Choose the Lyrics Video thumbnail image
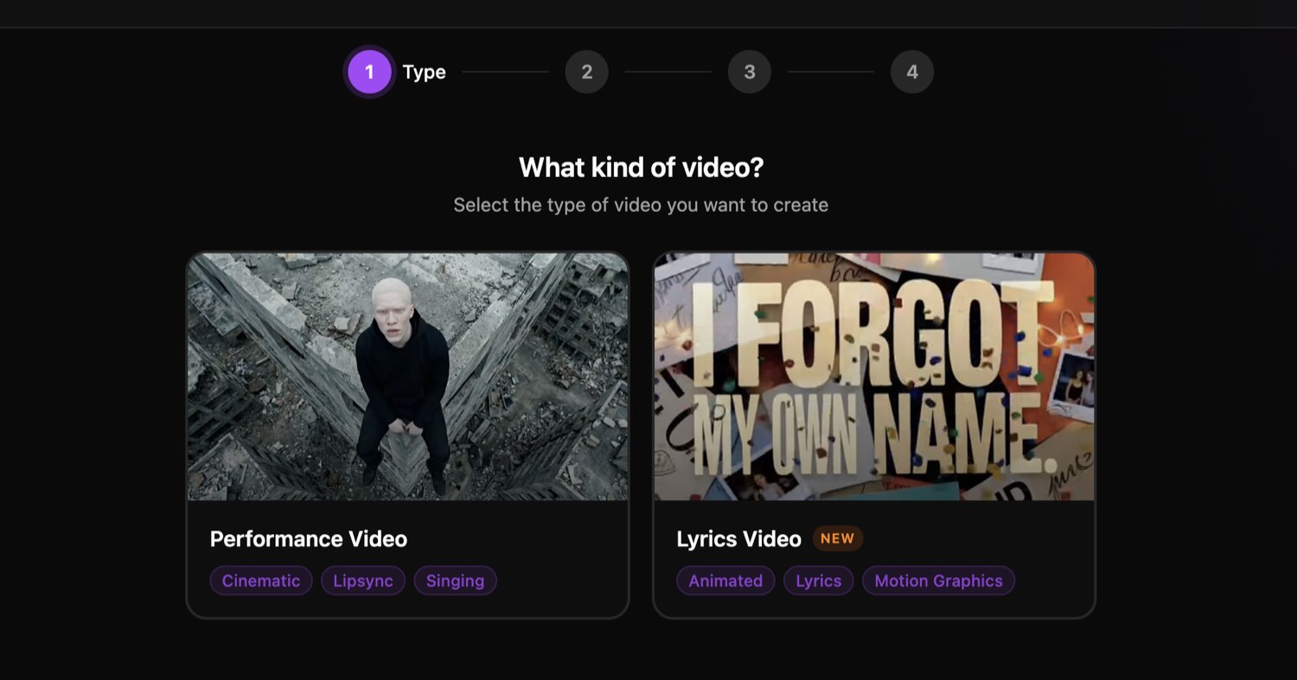 tap(874, 377)
